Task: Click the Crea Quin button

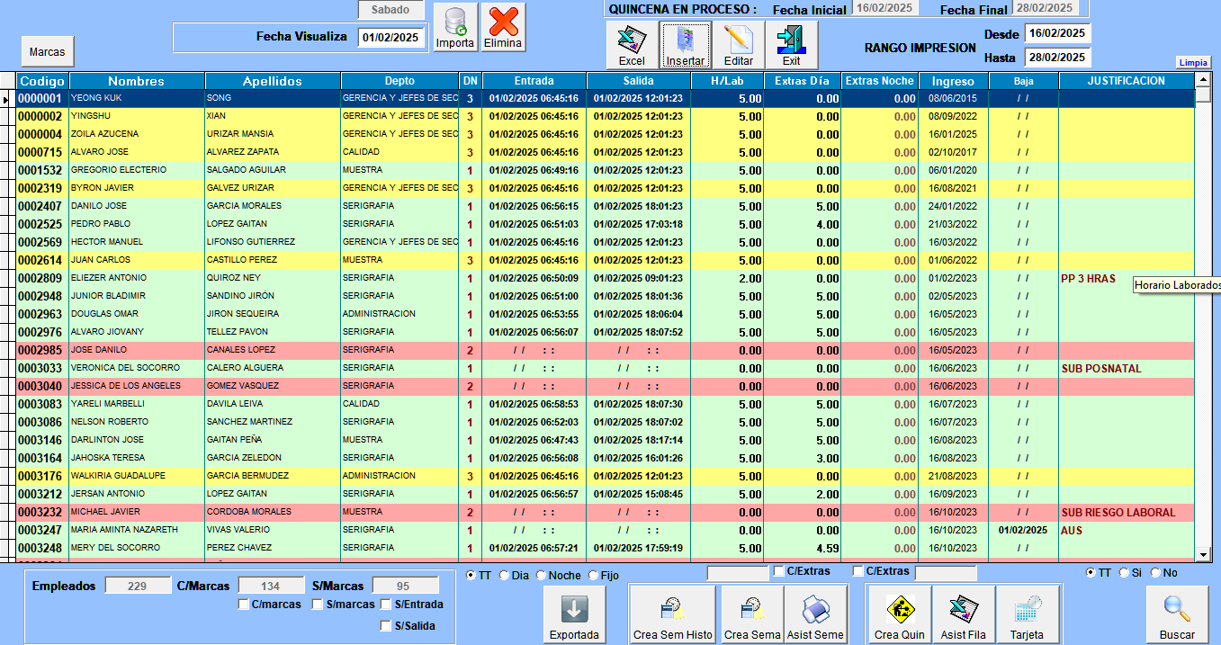Action: tap(899, 615)
